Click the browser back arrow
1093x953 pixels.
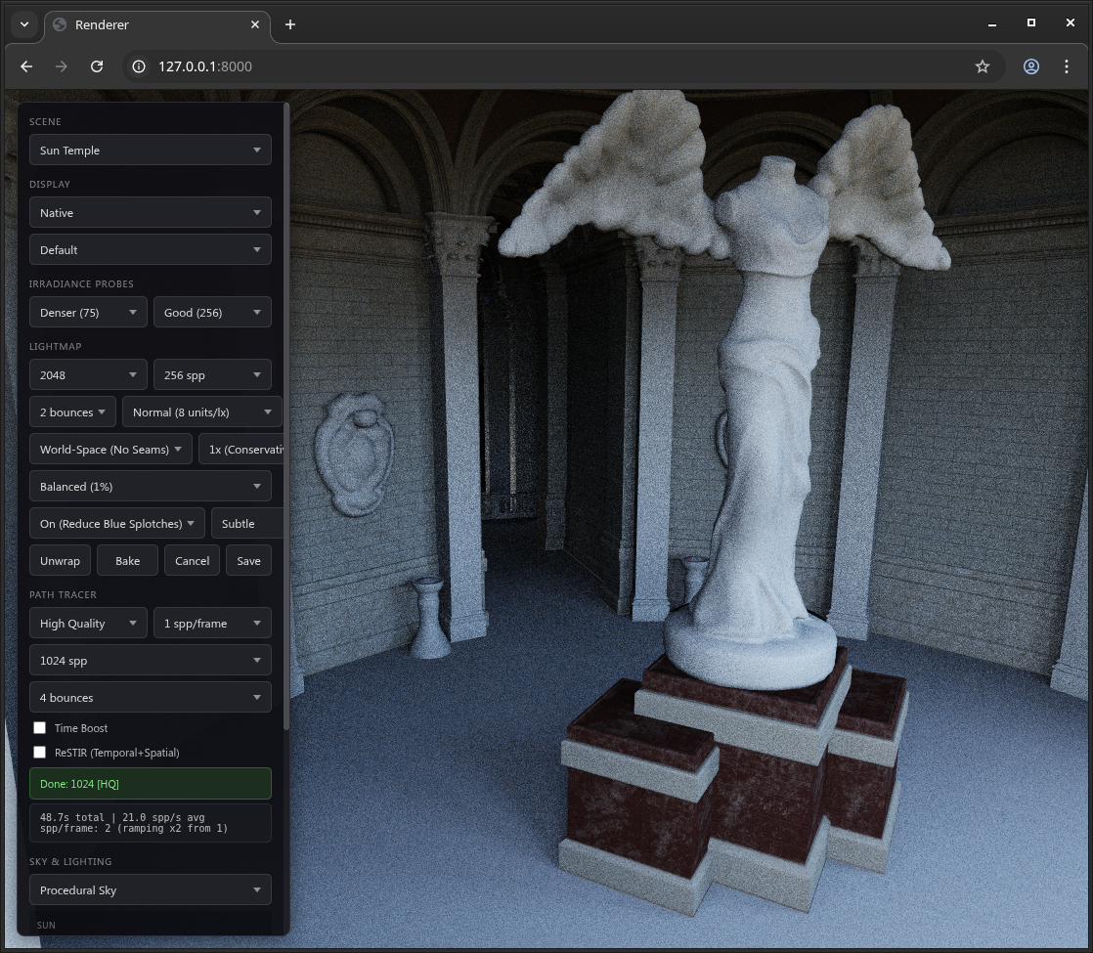click(26, 66)
